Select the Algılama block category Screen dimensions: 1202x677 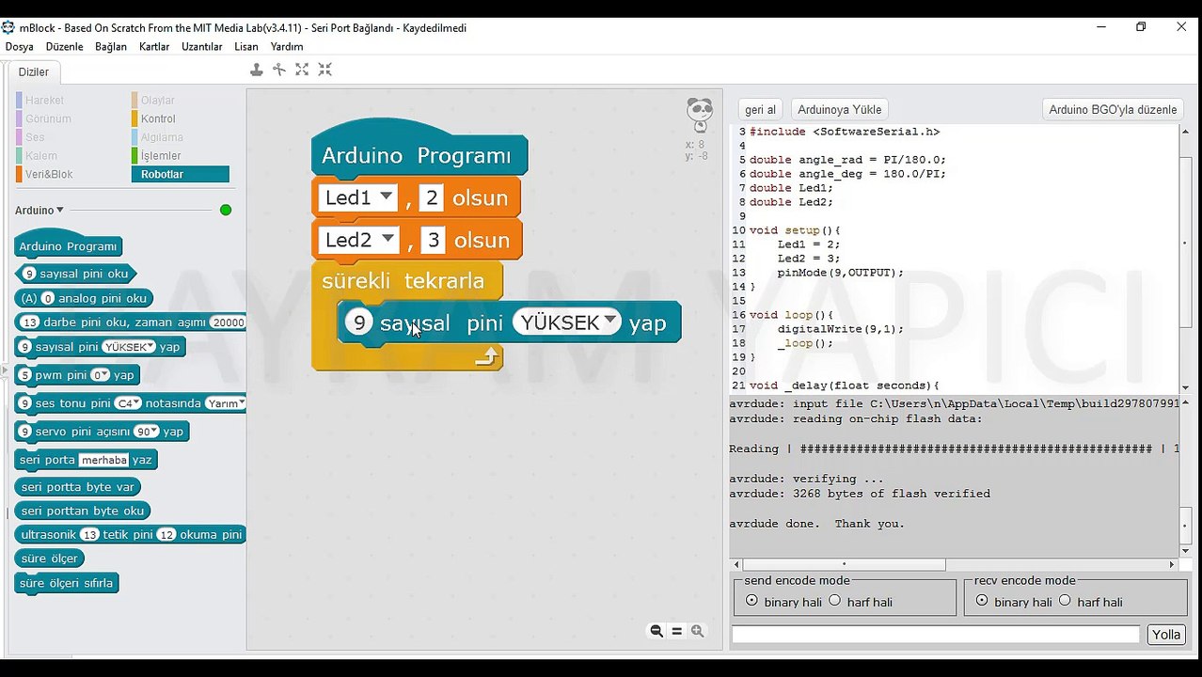point(162,137)
